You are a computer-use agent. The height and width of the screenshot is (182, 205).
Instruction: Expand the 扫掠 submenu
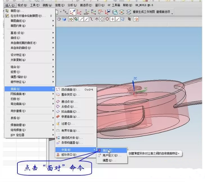(x=30, y=99)
